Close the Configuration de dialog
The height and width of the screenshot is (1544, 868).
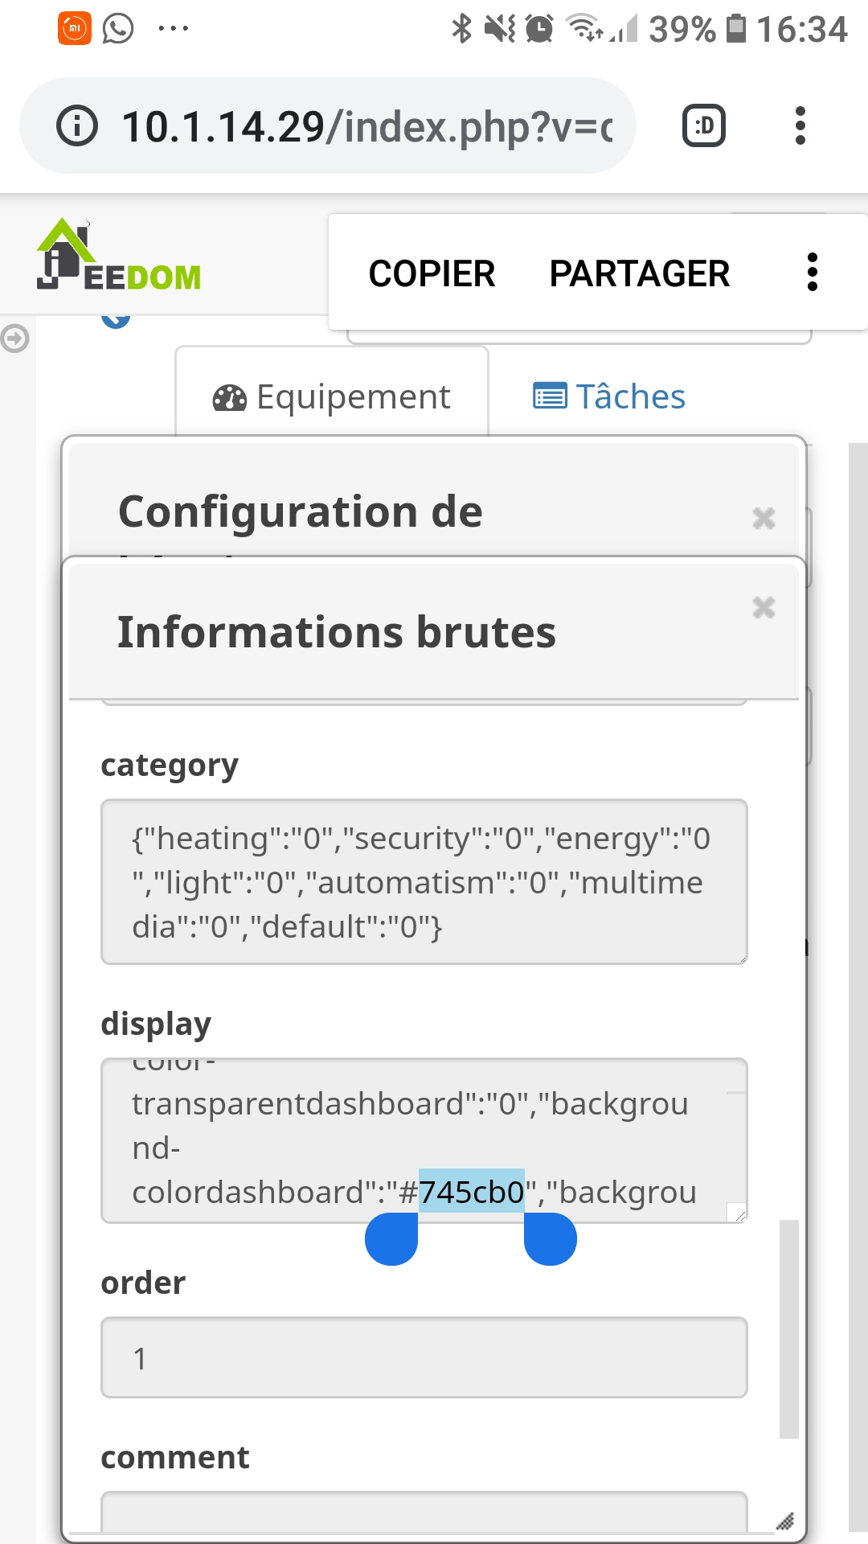coord(764,518)
